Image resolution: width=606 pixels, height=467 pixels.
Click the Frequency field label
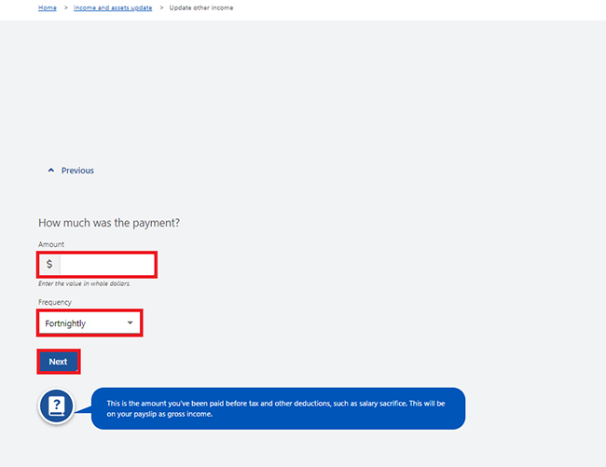click(x=54, y=302)
